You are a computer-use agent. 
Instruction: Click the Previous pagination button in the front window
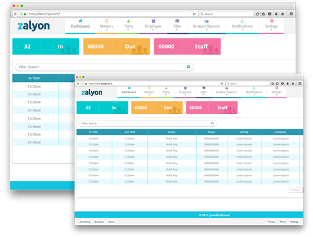point(296,190)
